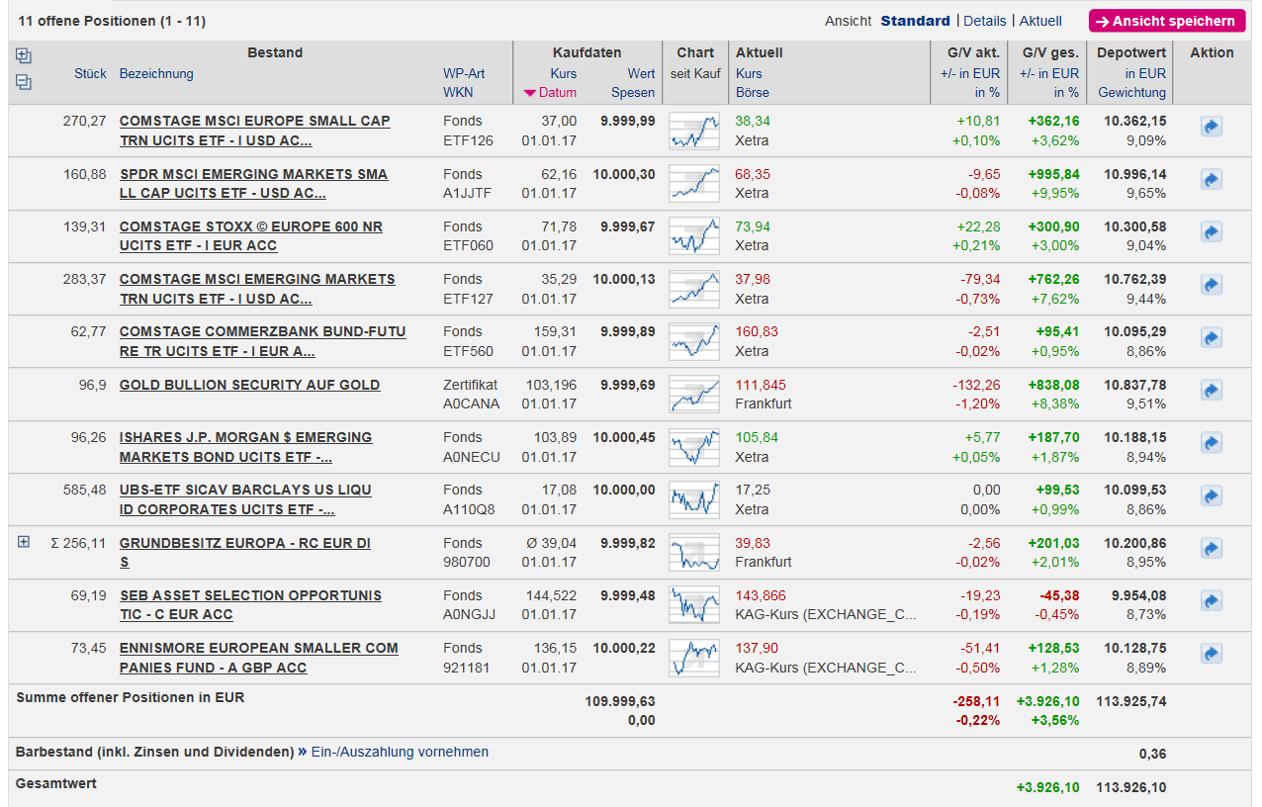This screenshot has height=807, width=1262.
Task: Click Ansicht speichern button
Action: 1166,21
